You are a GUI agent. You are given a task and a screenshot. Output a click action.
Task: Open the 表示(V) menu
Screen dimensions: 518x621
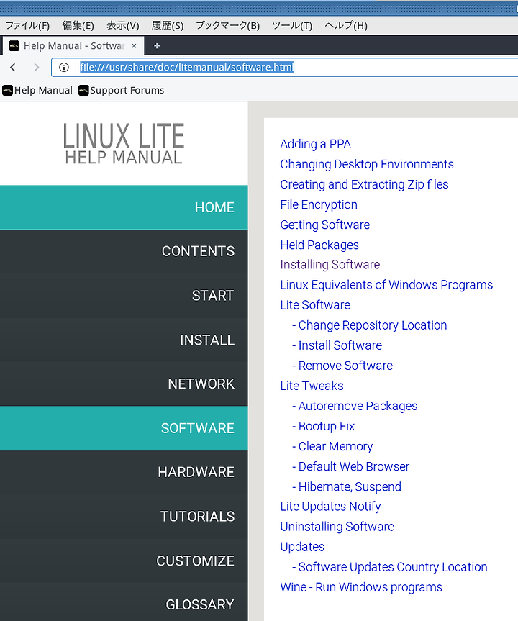[x=123, y=26]
